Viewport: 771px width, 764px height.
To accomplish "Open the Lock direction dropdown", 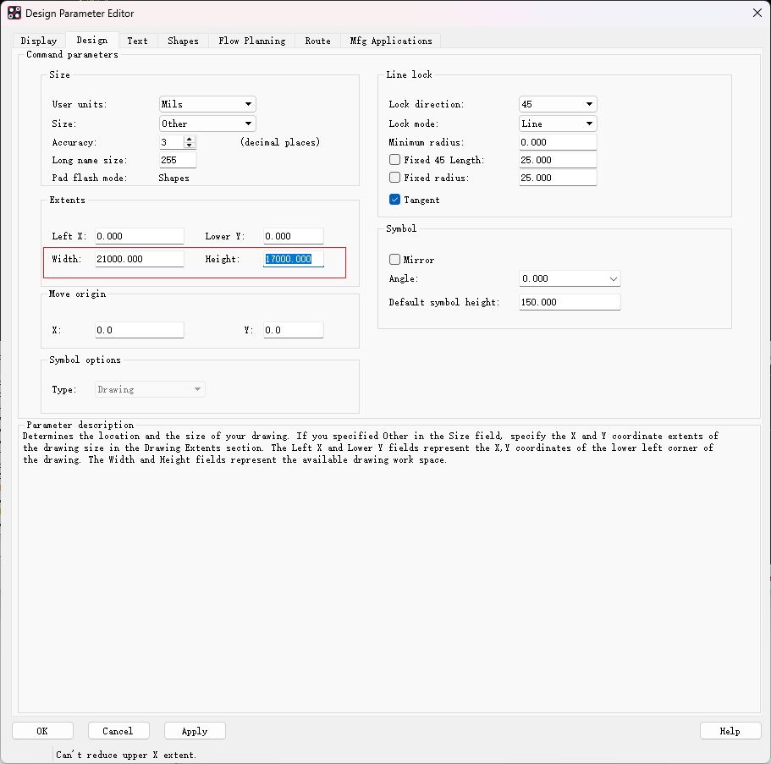I will (x=558, y=104).
